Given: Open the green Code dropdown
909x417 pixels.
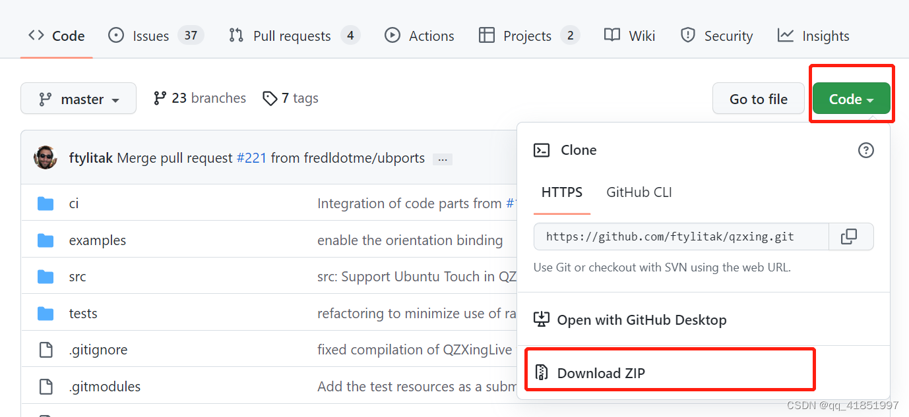Looking at the screenshot, I should click(x=851, y=97).
